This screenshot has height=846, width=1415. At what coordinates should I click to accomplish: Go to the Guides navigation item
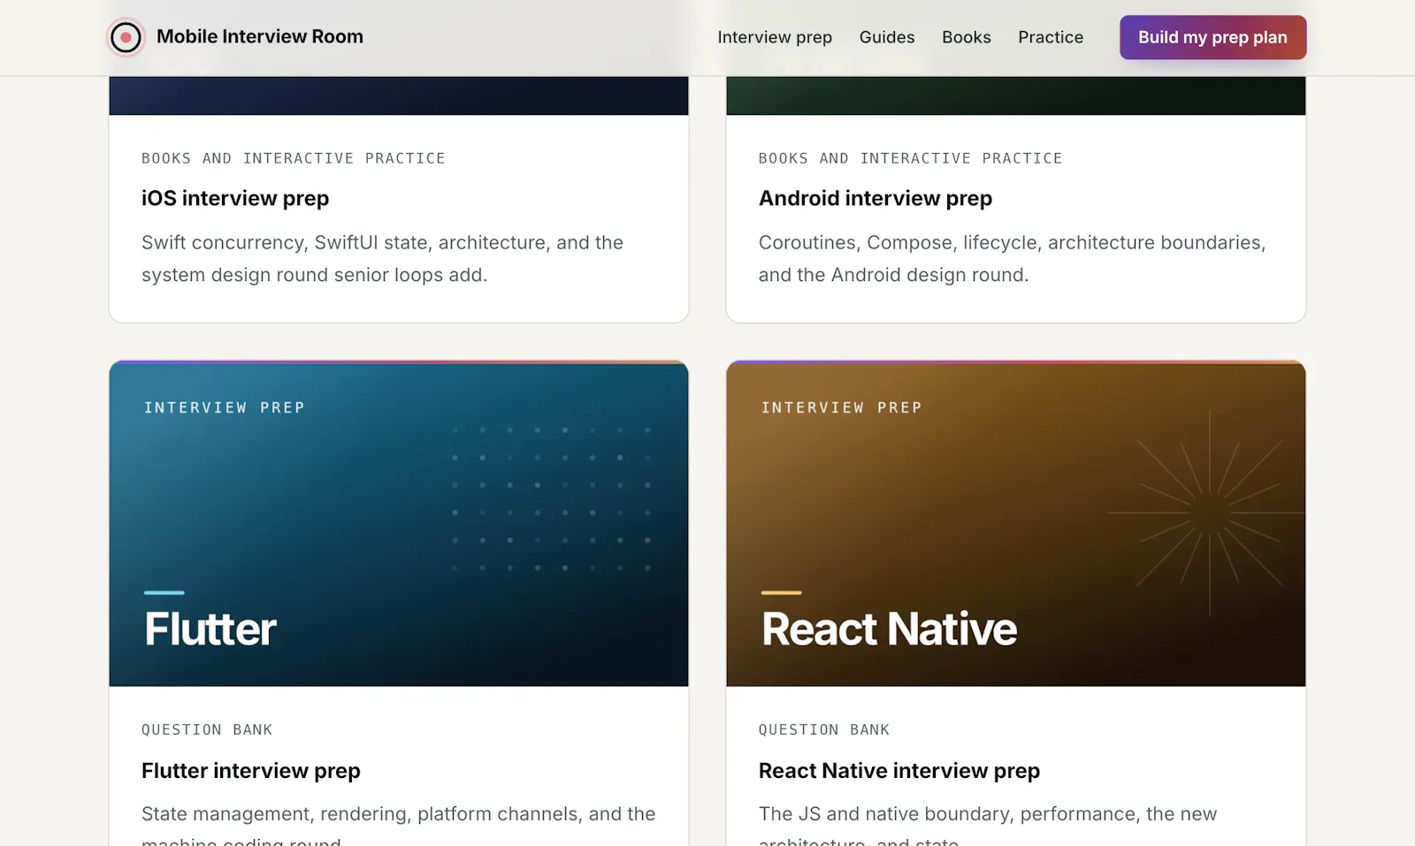[887, 37]
